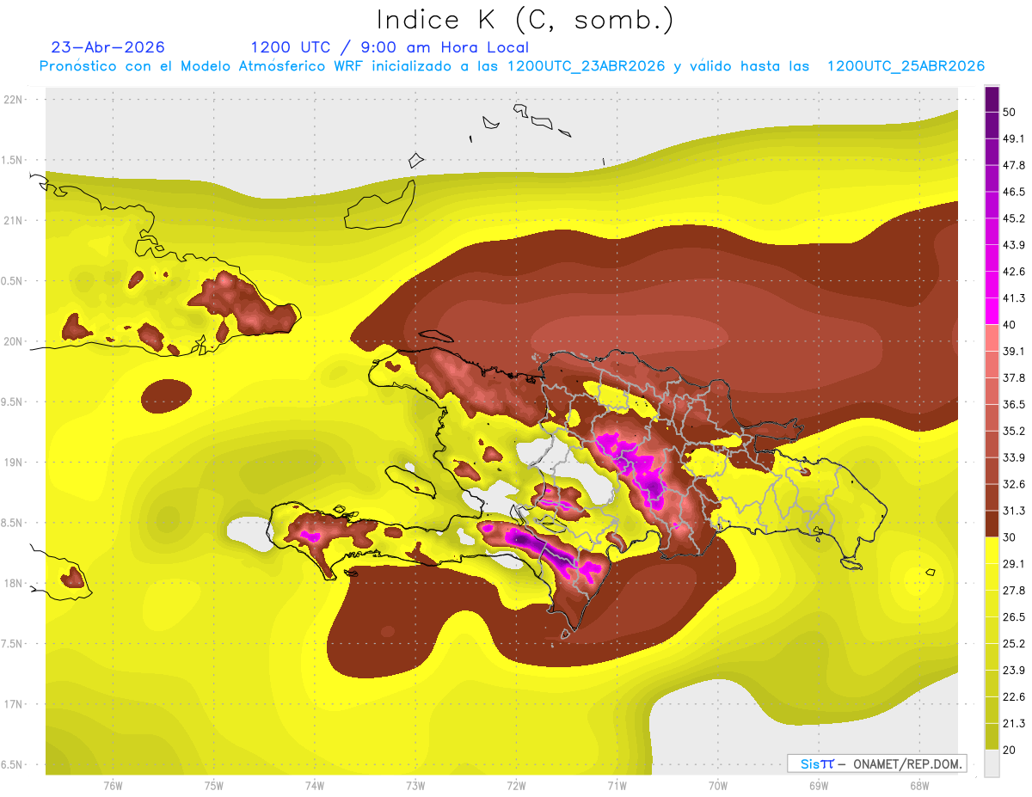Viewport: 1032px width, 797px height.
Task: Click the 1200UTC_23ABR2026 initialization time
Action: point(586,66)
